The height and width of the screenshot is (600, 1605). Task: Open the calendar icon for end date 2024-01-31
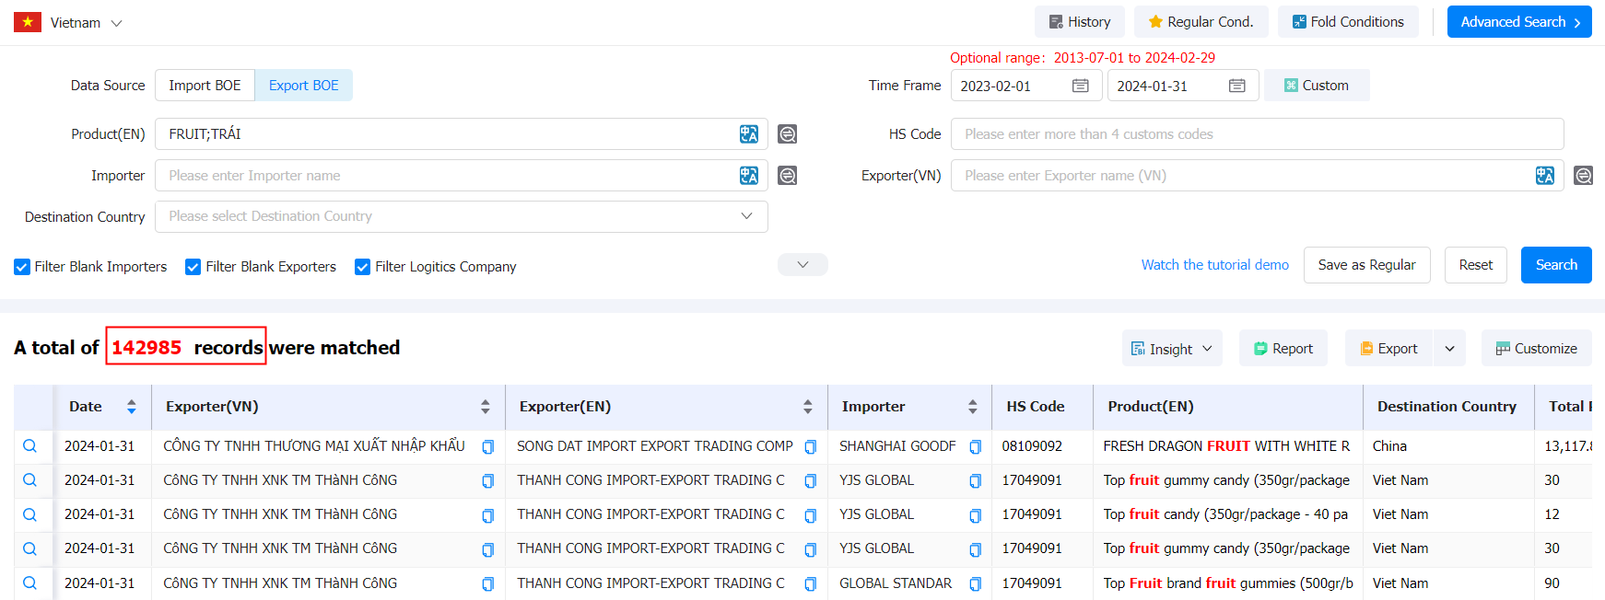click(1237, 86)
